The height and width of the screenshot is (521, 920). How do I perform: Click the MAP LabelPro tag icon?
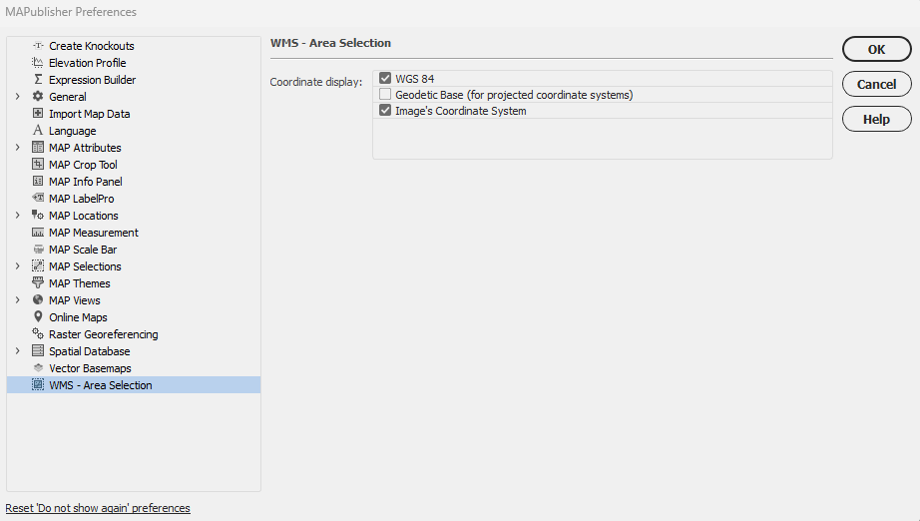[x=38, y=199]
